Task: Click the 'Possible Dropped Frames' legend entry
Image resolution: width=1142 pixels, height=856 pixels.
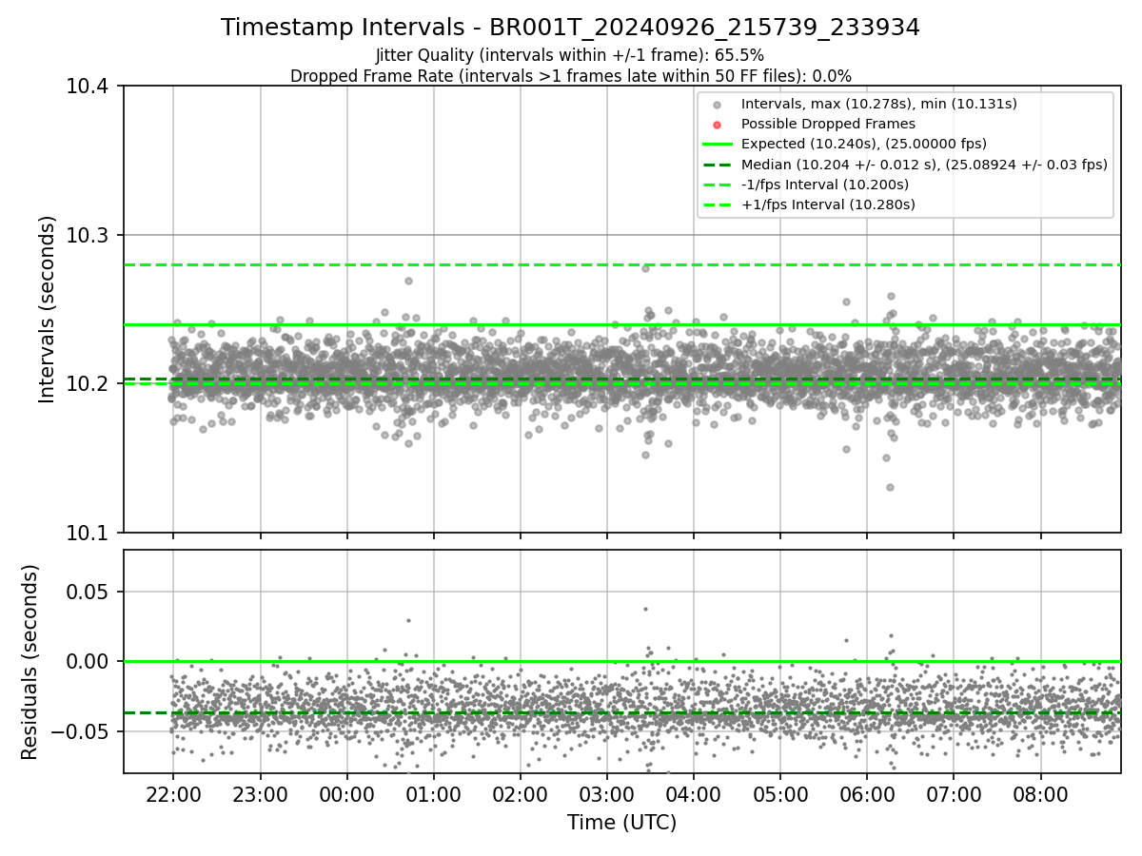Action: pos(828,124)
